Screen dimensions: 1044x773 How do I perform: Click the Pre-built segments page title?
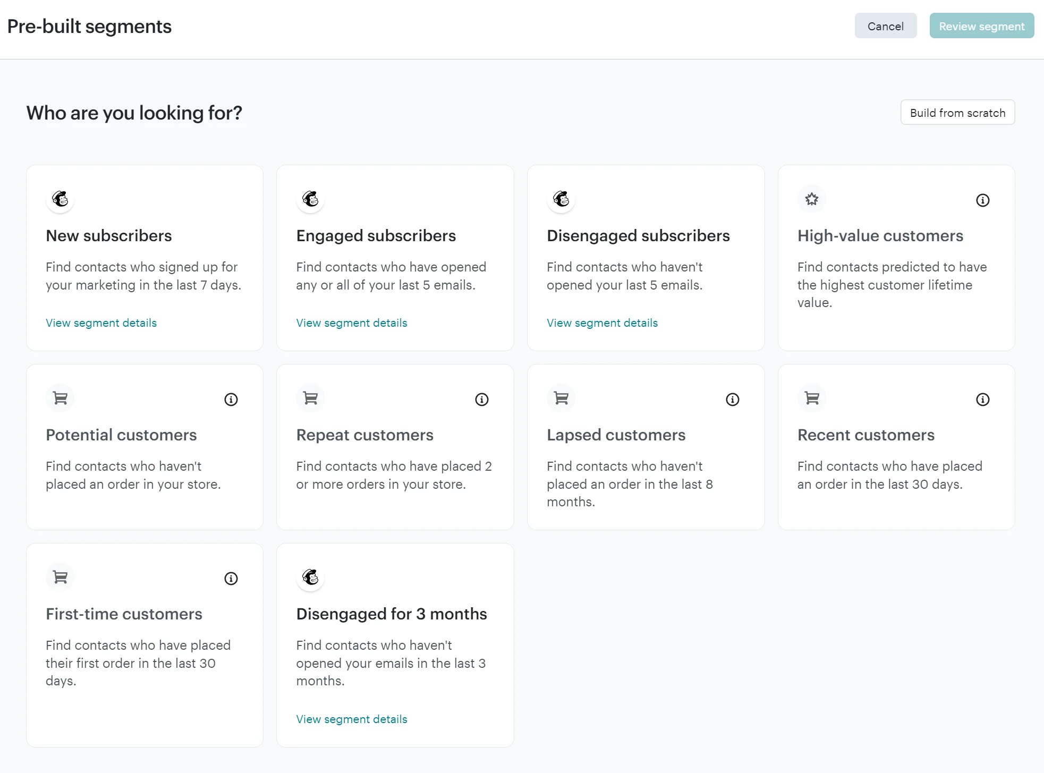[89, 27]
